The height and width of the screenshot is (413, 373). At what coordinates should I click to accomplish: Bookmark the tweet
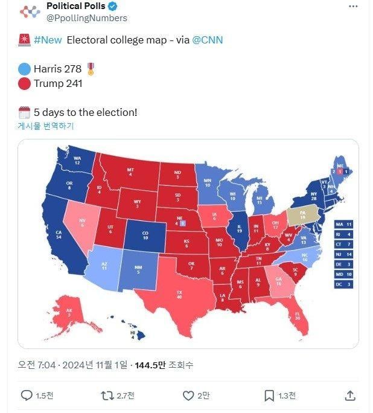tap(269, 395)
